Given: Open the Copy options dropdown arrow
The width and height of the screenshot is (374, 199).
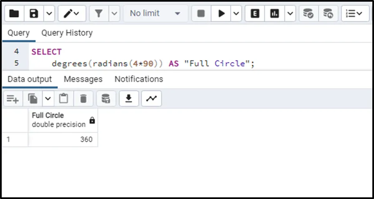Looking at the screenshot, I should (x=48, y=98).
